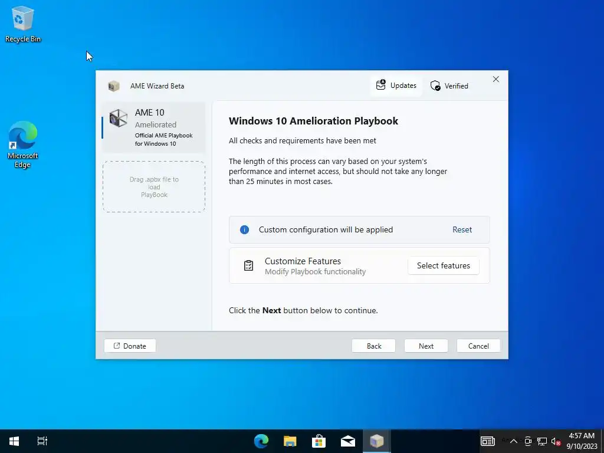Continue with the Next button

(426, 346)
